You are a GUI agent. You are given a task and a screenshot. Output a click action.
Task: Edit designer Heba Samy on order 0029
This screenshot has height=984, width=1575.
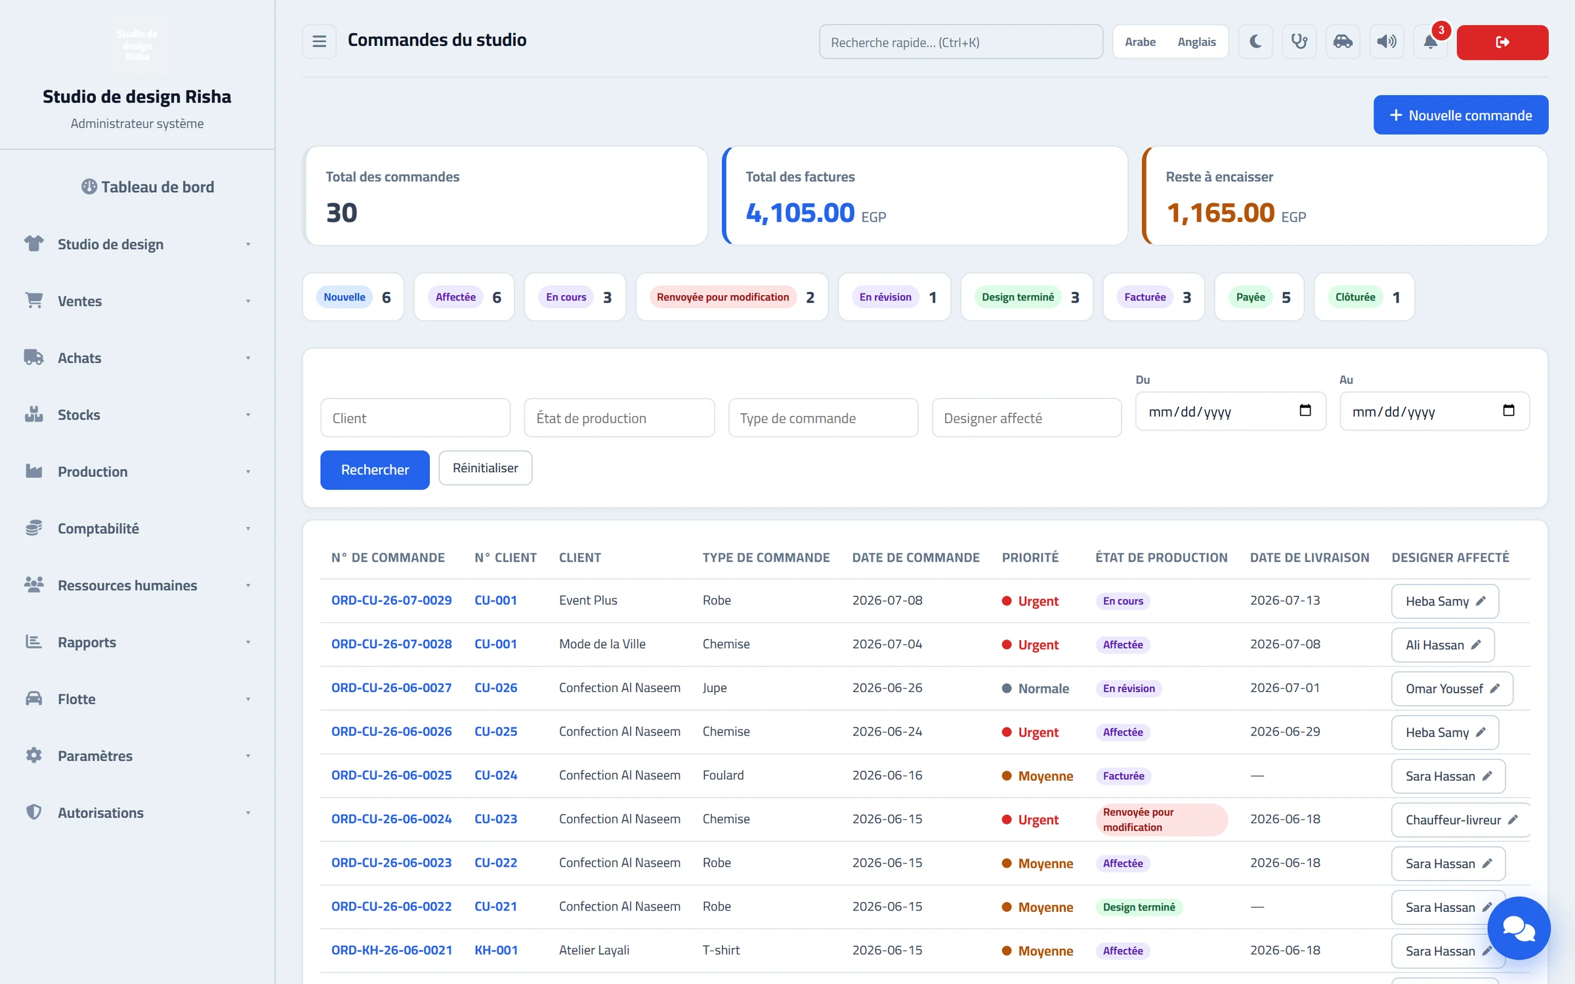[x=1444, y=601]
